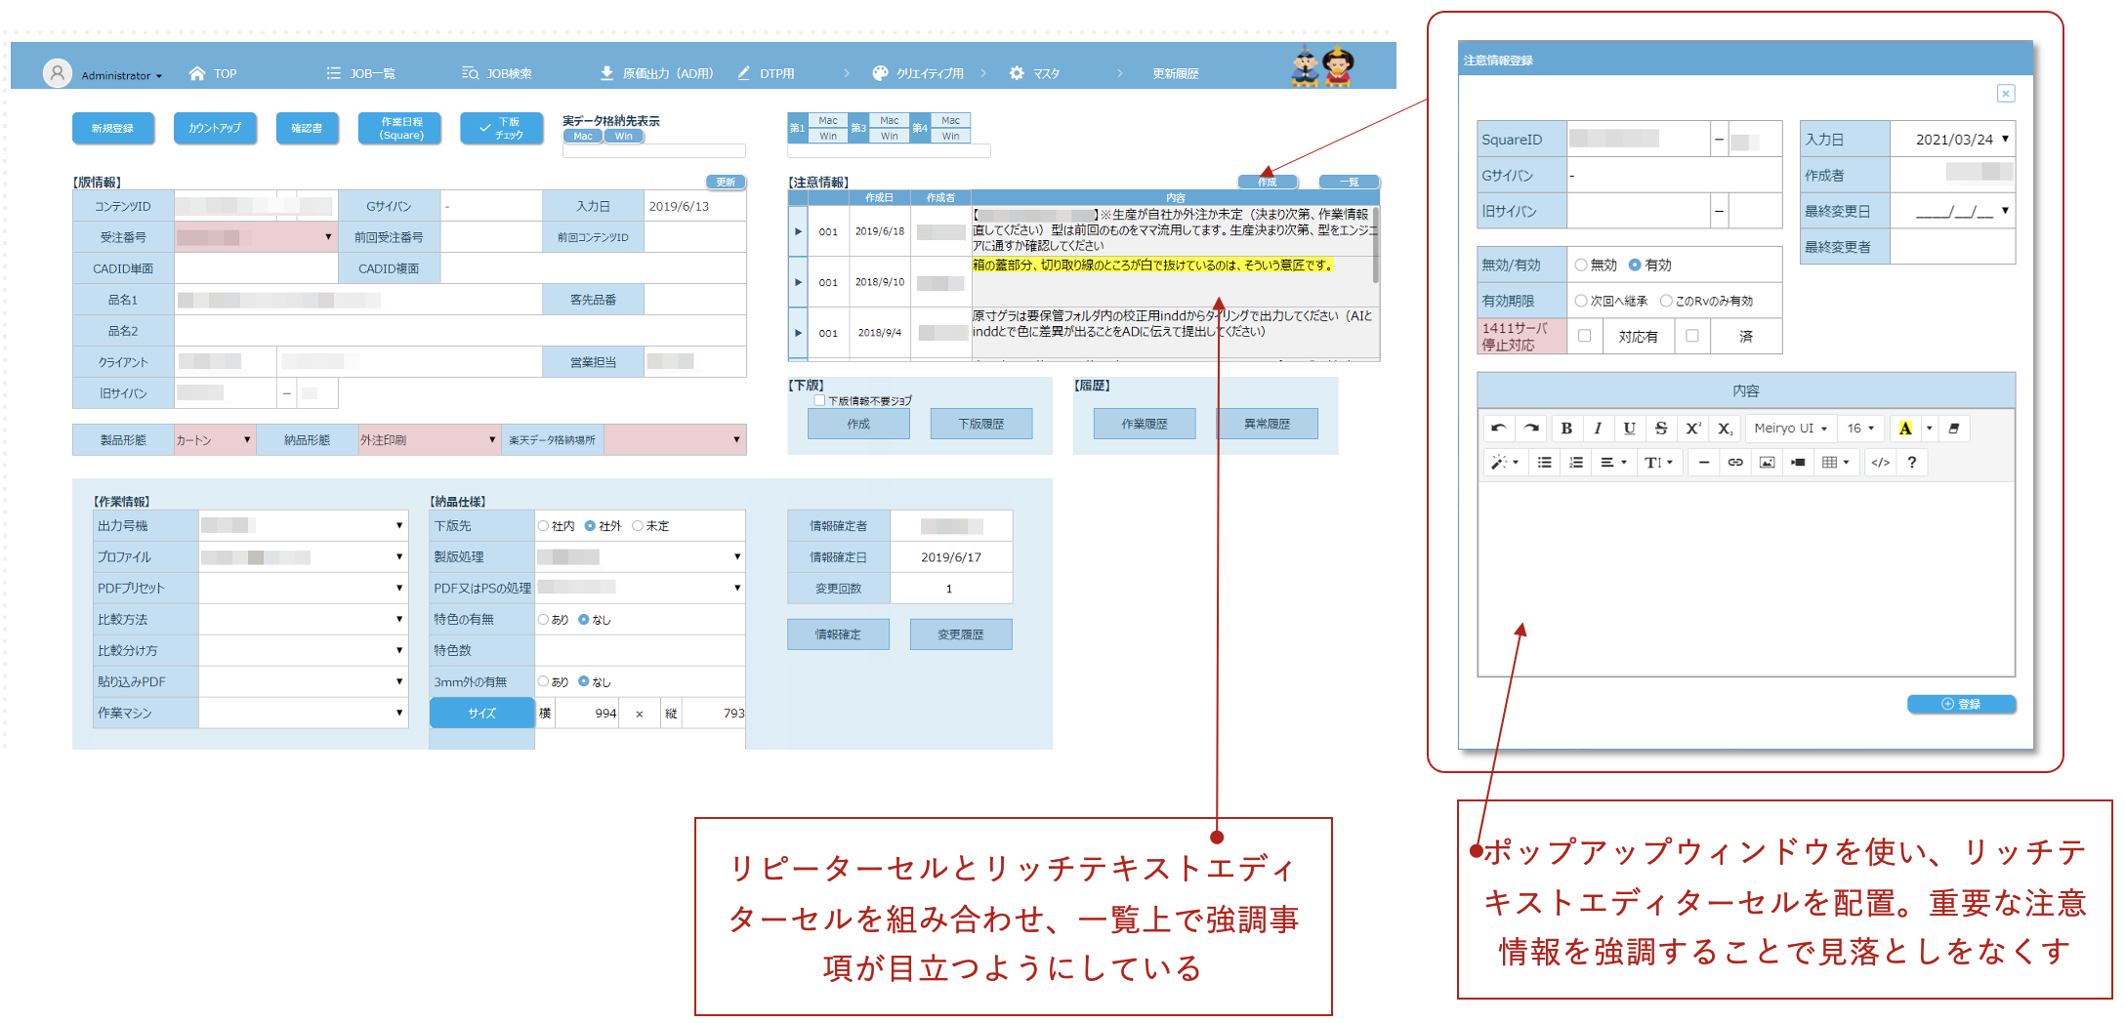The height and width of the screenshot is (1023, 2125).
Task: Insert a hyperlink with the link icon
Action: (1735, 462)
